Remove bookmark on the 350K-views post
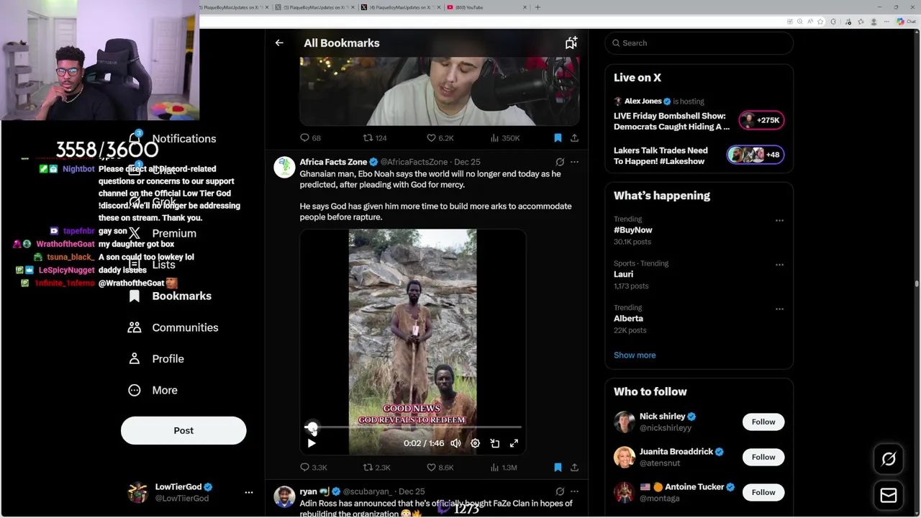Viewport: 921px width, 518px height. click(558, 138)
